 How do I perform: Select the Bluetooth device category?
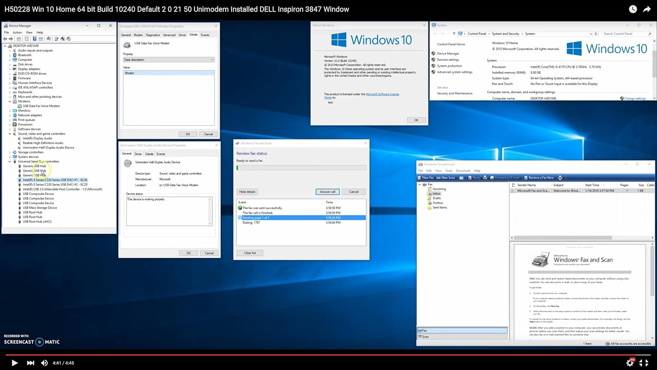click(25, 55)
